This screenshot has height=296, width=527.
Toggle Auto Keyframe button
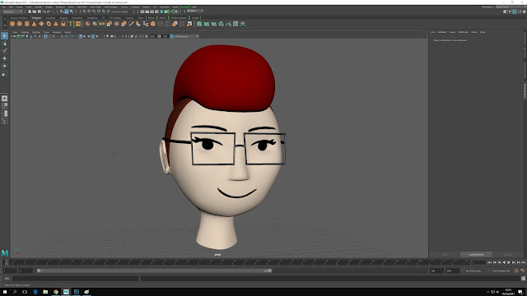tap(517, 271)
